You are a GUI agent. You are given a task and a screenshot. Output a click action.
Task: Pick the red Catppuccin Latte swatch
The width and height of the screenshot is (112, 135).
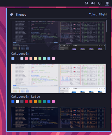(x=26, y=101)
